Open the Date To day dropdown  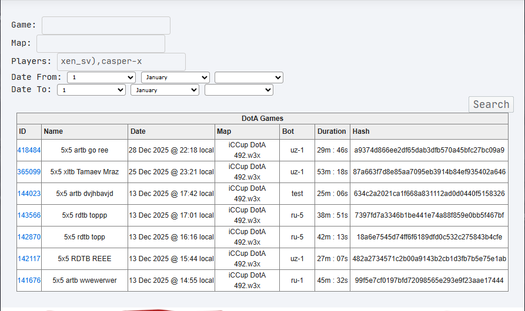pyautogui.click(x=91, y=90)
